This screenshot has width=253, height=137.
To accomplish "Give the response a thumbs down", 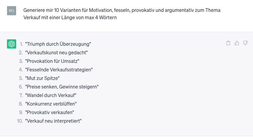I will click(245, 43).
